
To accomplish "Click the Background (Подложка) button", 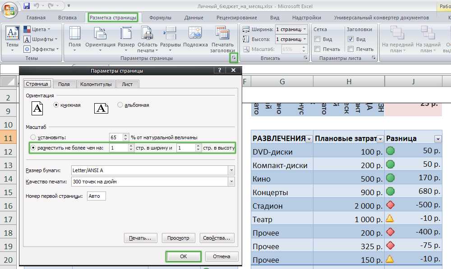I will [195, 37].
